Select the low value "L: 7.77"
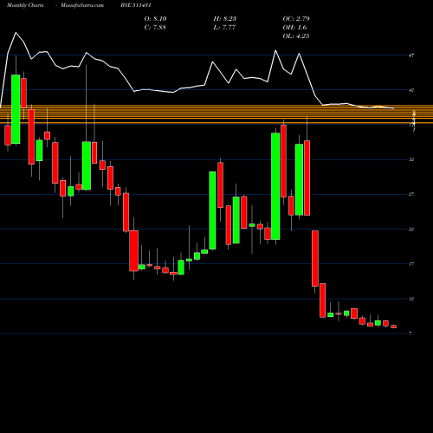The image size is (433, 433). click(224, 28)
